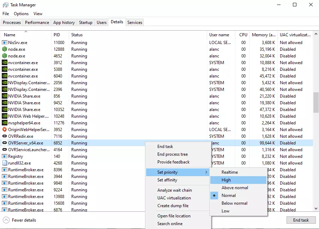This screenshot has height=229, width=319.
Task: Click the OVRRedir.exe Oculus icon
Action: 5,136
